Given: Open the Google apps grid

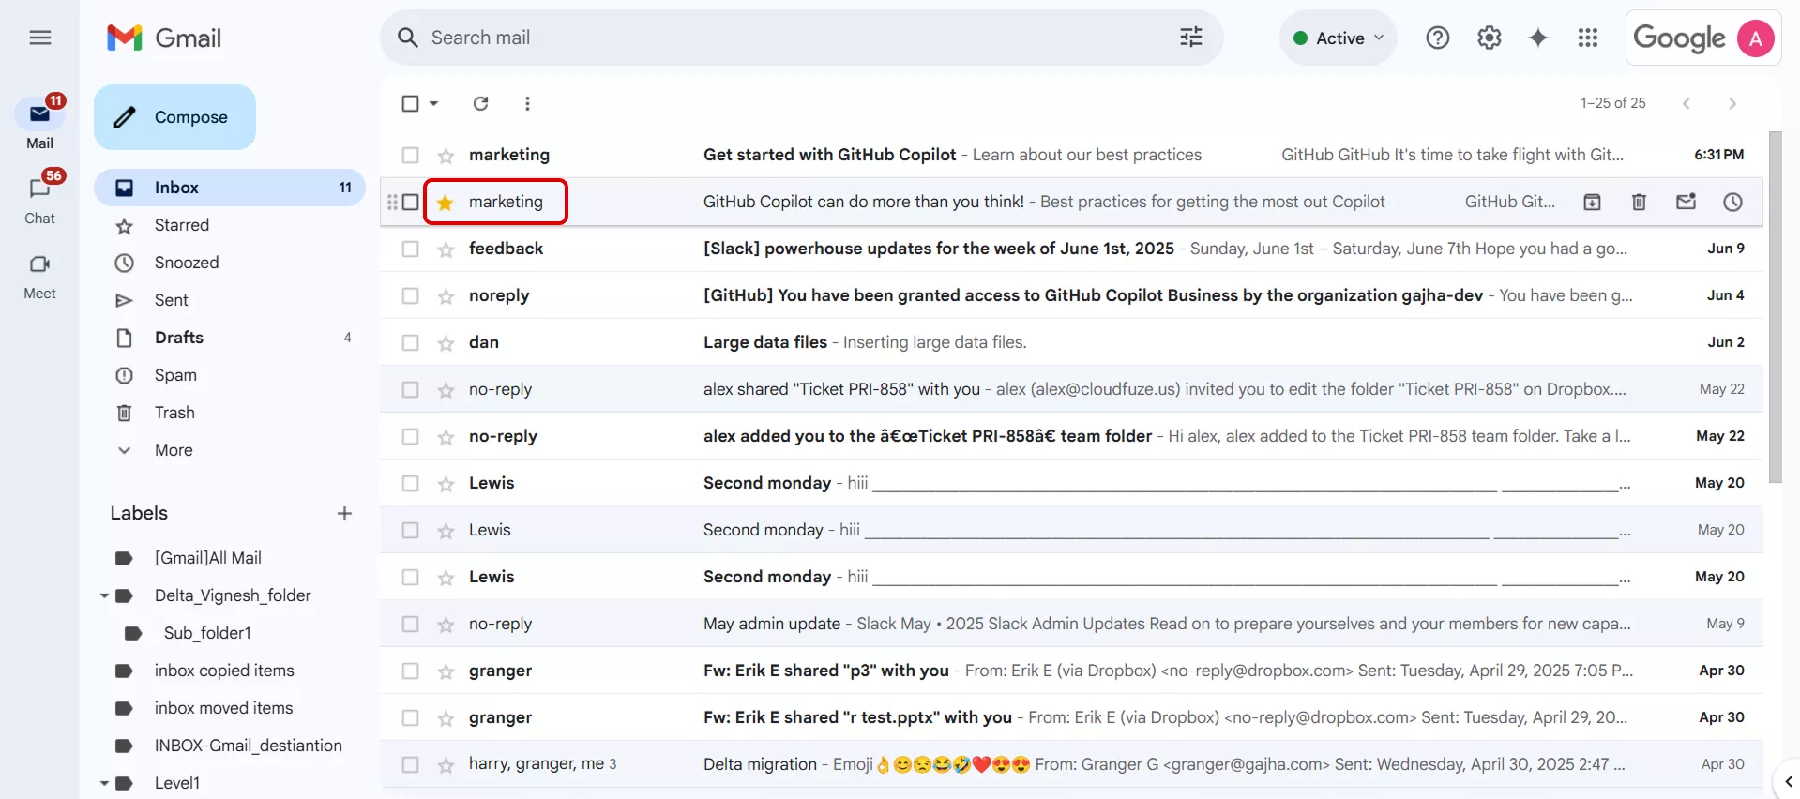Looking at the screenshot, I should 1588,38.
